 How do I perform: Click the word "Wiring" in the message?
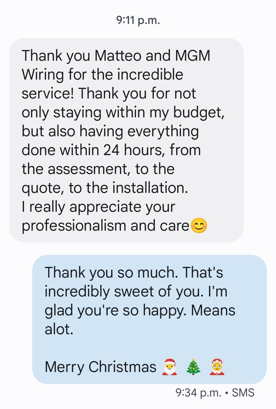pyautogui.click(x=42, y=74)
